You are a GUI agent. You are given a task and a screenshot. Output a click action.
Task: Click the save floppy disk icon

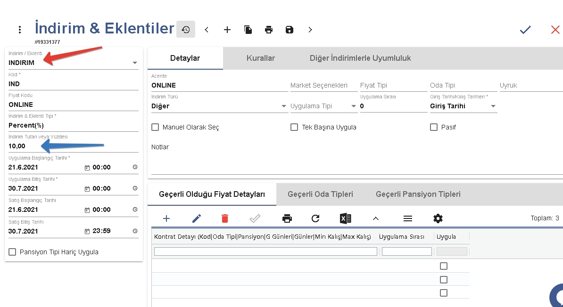click(x=290, y=30)
